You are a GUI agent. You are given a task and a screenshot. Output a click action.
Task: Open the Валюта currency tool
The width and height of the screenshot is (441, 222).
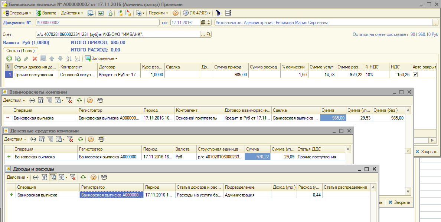(46, 13)
